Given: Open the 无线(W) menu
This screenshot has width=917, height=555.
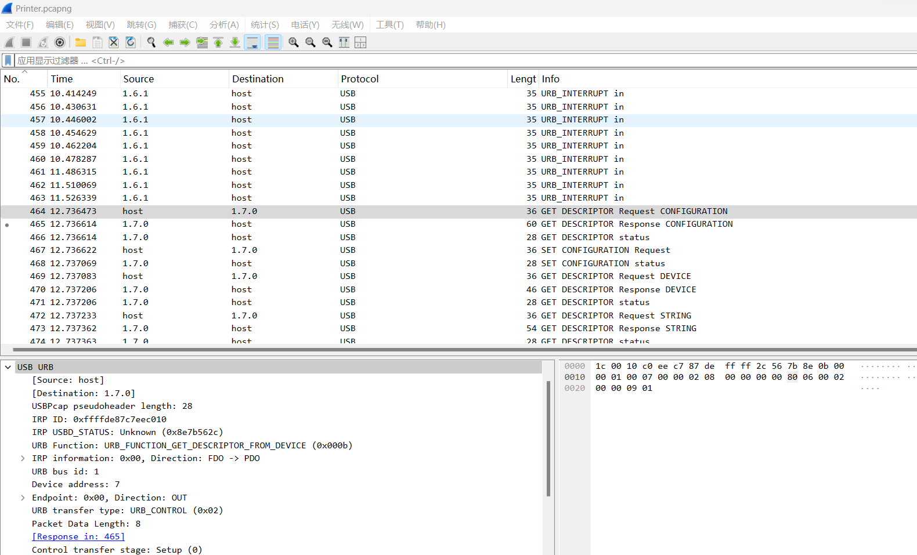Looking at the screenshot, I should (348, 25).
